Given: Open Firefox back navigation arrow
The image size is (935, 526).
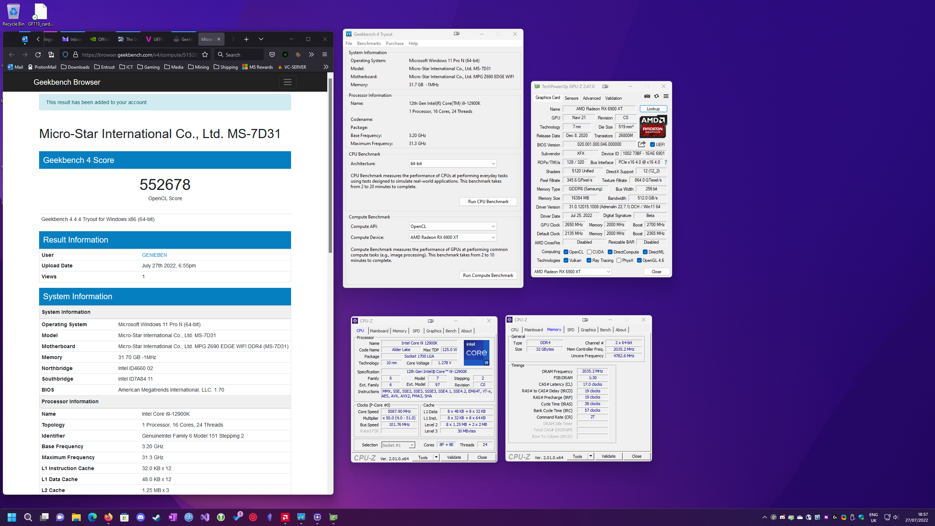Looking at the screenshot, I should tap(12, 55).
